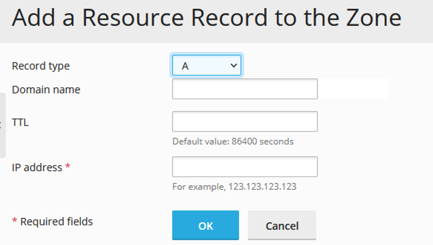Open the Record type dropdown
The height and width of the screenshot is (245, 433).
coord(206,65)
